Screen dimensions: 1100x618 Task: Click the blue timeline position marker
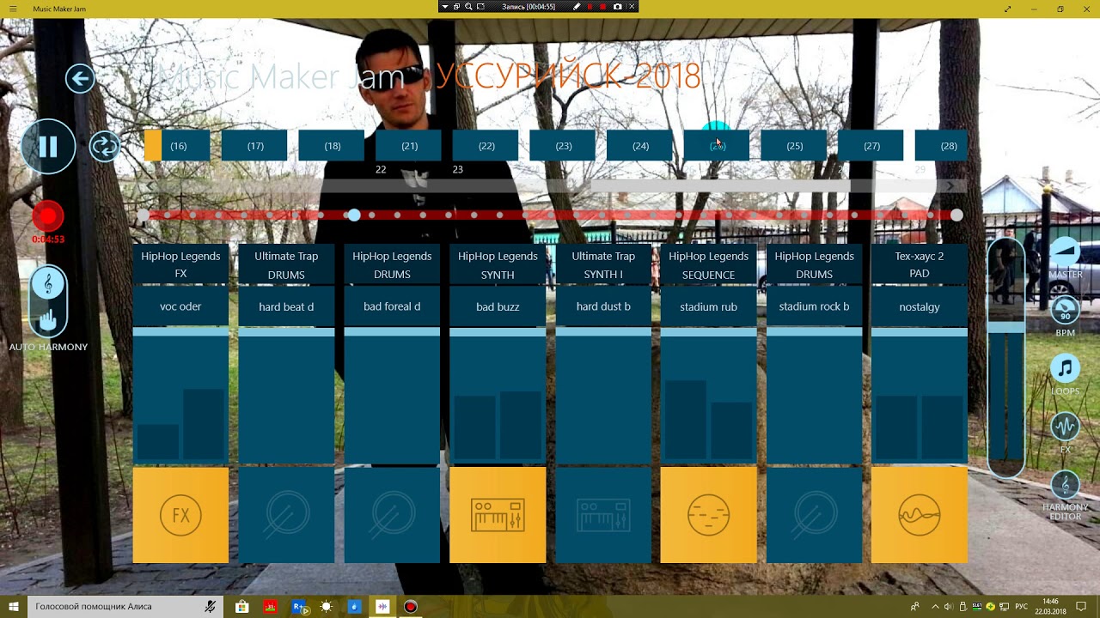tap(354, 215)
